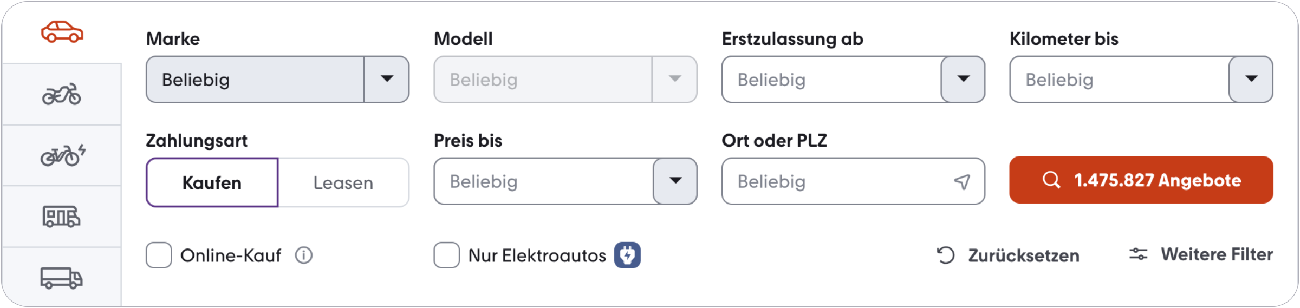This screenshot has height=308, width=1300.
Task: Select the motorcycle category icon
Action: pyautogui.click(x=62, y=95)
